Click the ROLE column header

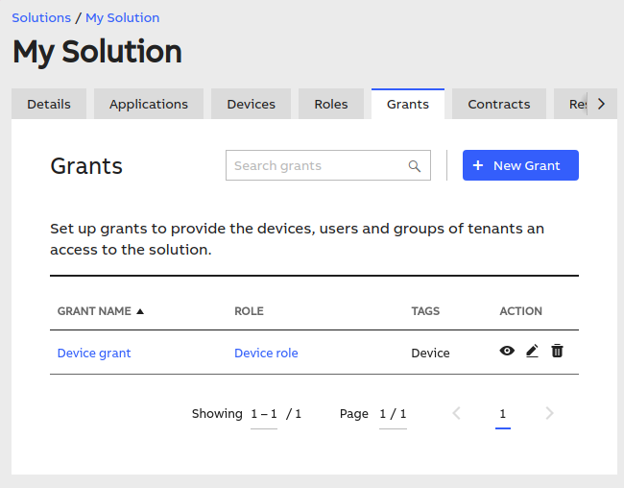(250, 311)
